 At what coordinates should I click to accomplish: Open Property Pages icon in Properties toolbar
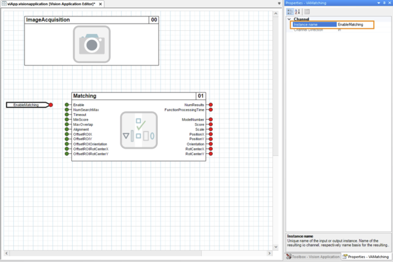(307, 12)
